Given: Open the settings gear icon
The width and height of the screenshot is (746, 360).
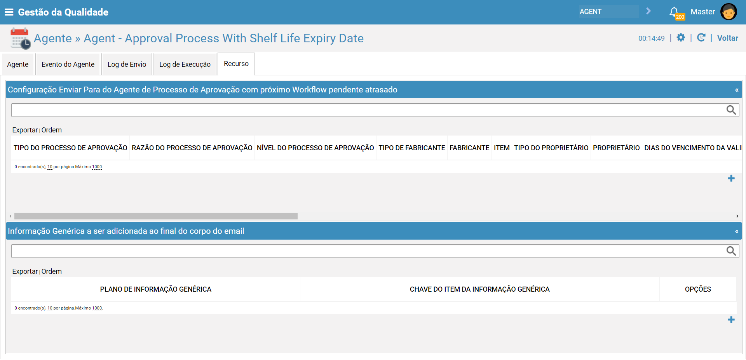Looking at the screenshot, I should [x=681, y=38].
